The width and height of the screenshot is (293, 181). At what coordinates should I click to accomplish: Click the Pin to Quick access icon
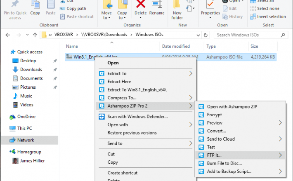pyautogui.click(x=15, y=4)
